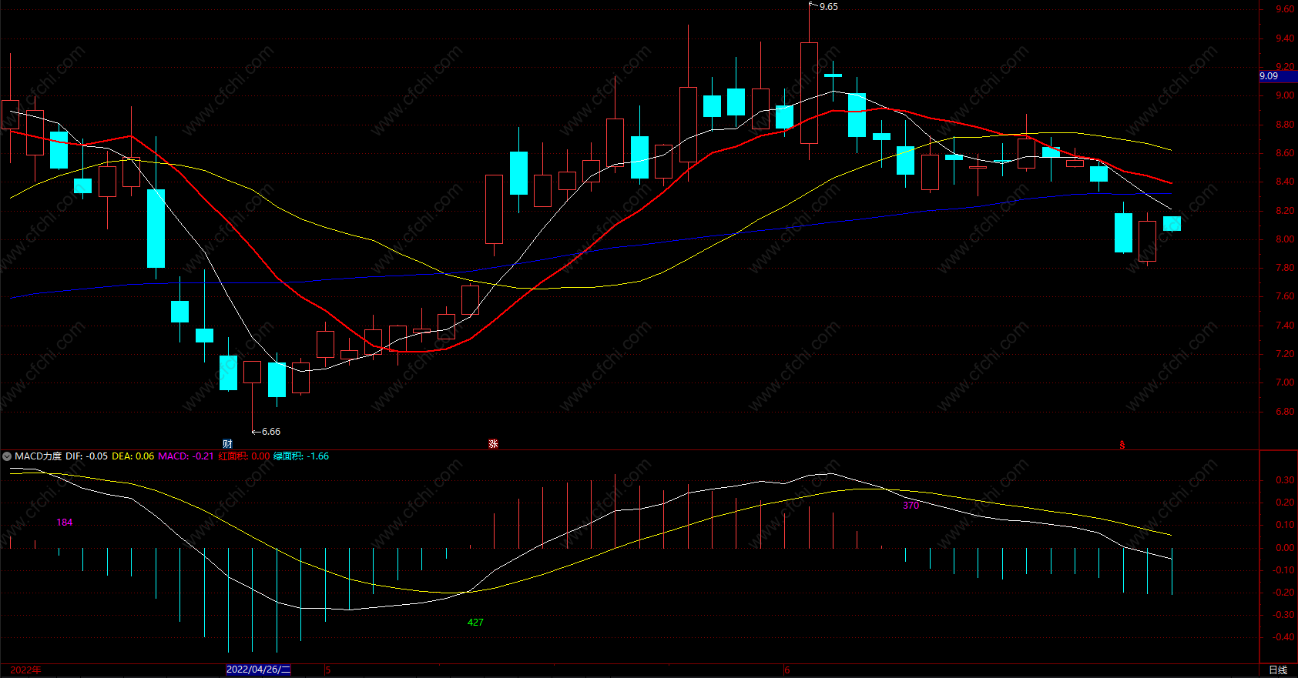This screenshot has width=1298, height=678.
Task: Click the MACD: -0.21 value
Action: click(186, 456)
